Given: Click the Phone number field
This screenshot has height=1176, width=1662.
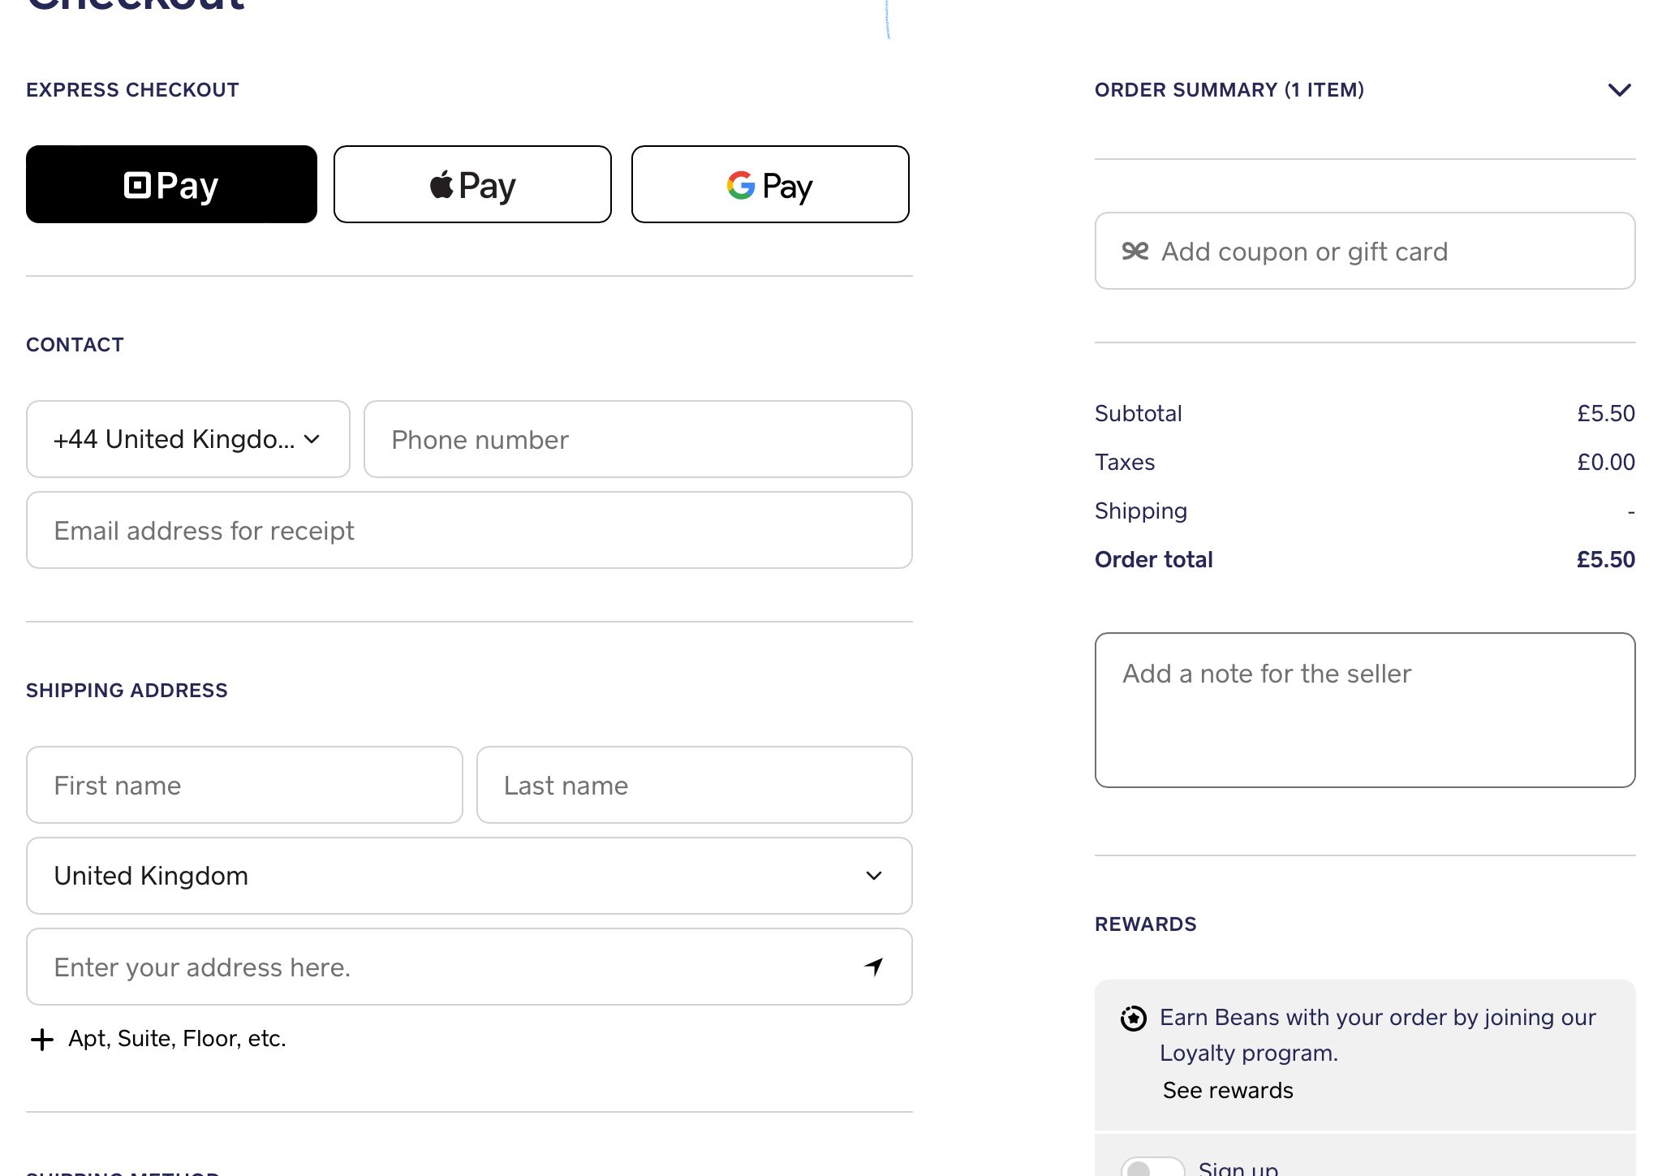Looking at the screenshot, I should click(x=638, y=439).
